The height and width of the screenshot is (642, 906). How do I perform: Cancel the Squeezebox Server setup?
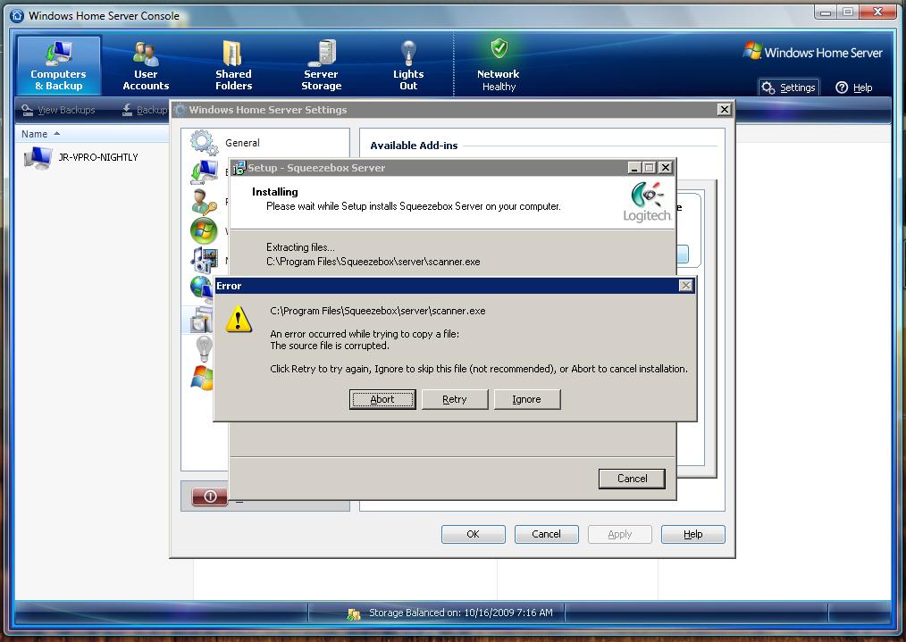coord(632,479)
